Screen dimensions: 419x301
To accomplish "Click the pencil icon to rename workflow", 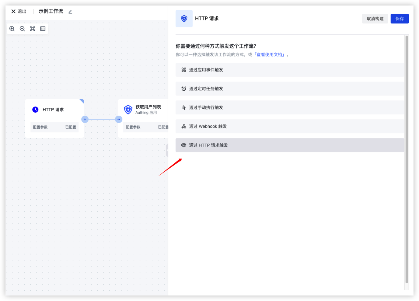I will [70, 12].
